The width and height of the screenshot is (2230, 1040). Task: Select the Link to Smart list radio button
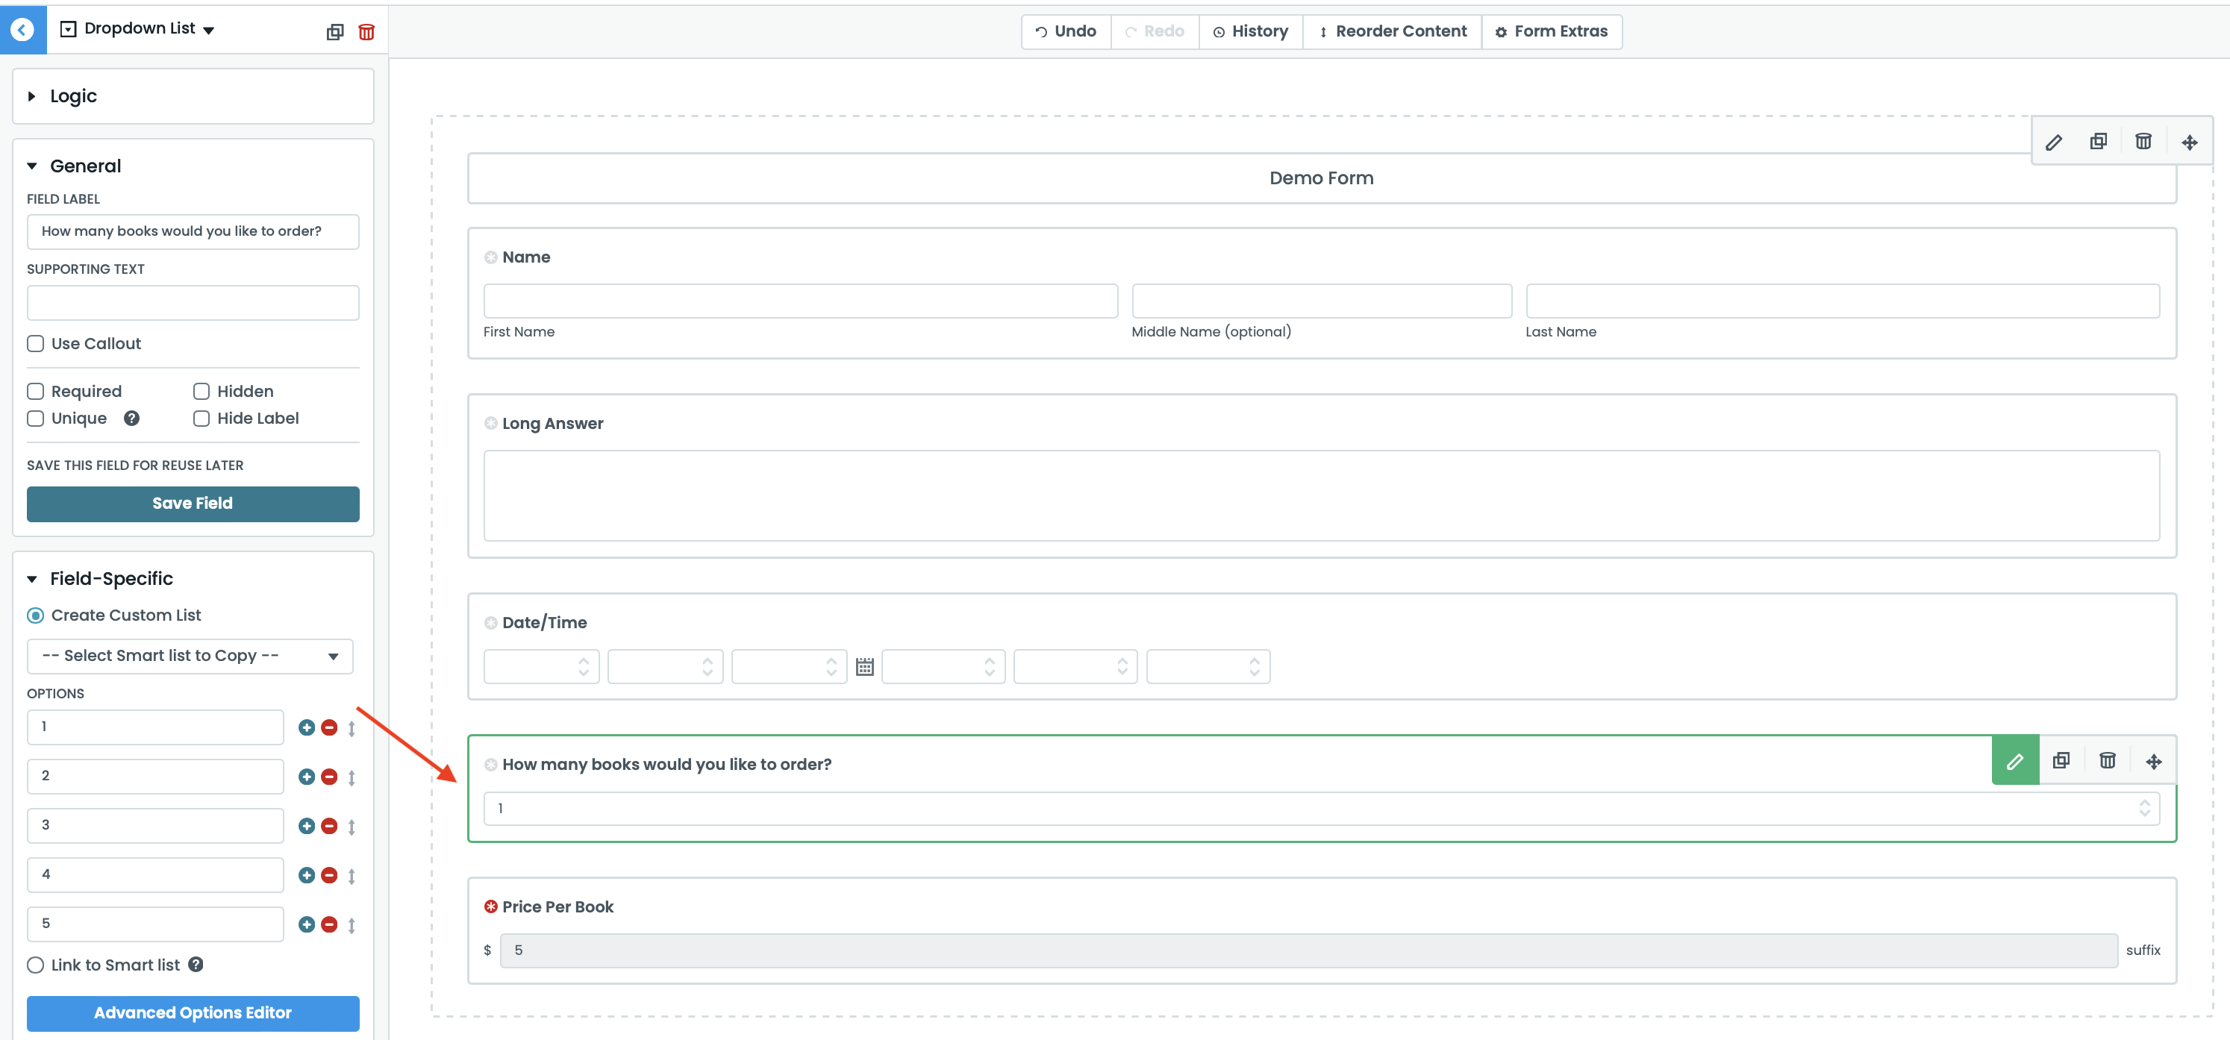36,965
